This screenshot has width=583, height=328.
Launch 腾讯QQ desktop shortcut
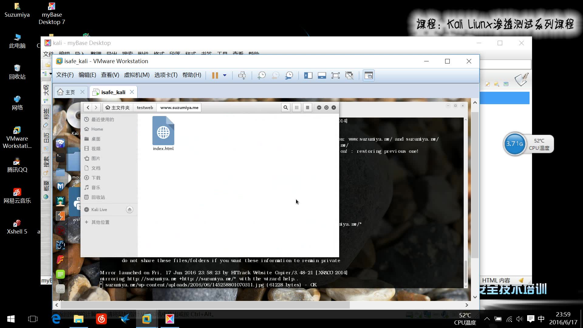pos(17,165)
